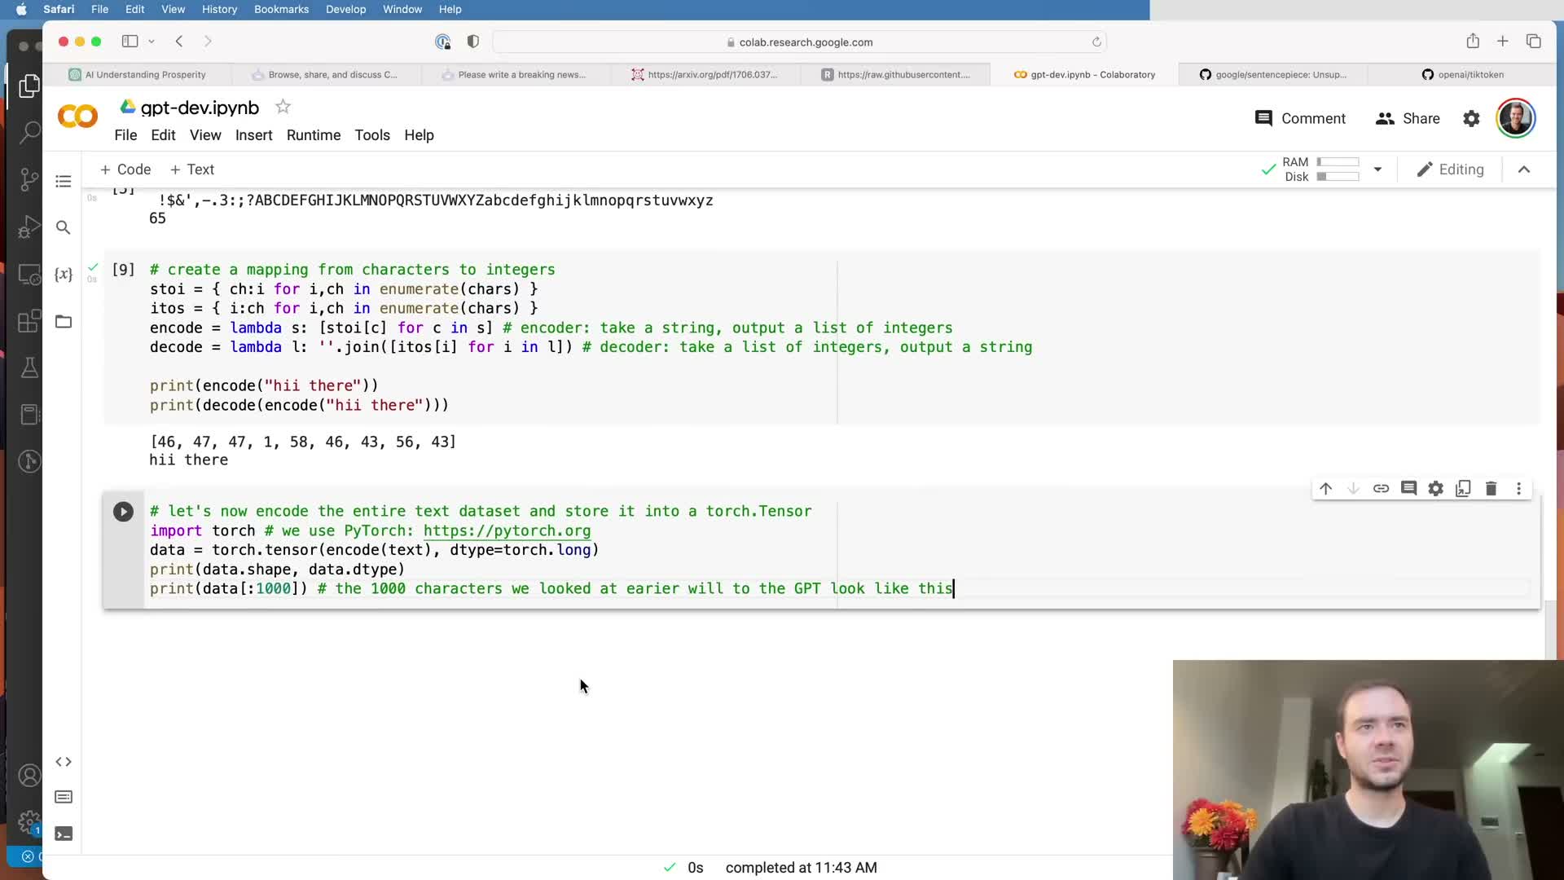Open the Files folder panel
This screenshot has height=880, width=1564.
point(64,321)
